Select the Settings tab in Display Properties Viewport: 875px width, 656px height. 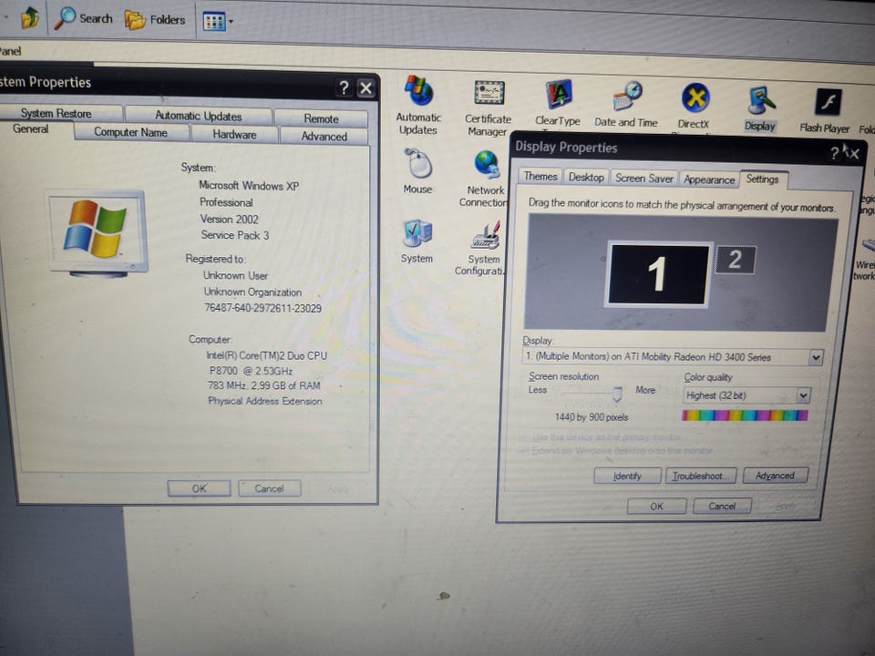point(762,179)
